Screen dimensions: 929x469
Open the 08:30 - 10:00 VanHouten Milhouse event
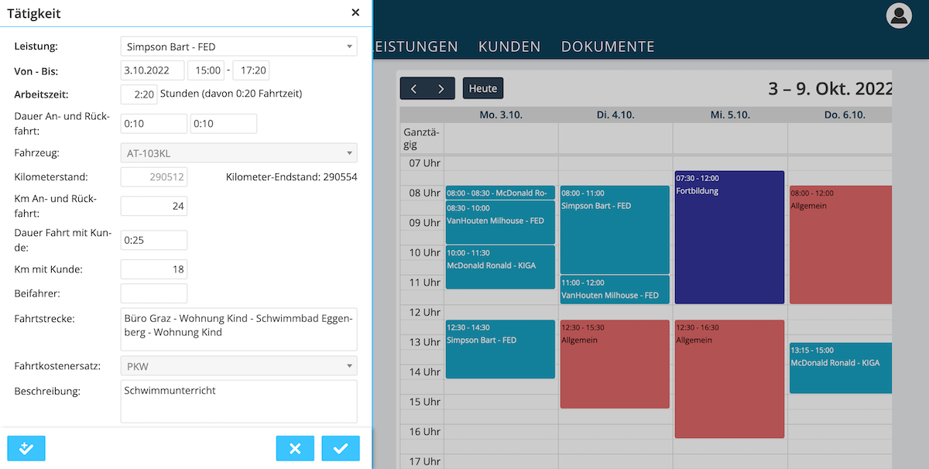[x=500, y=222]
